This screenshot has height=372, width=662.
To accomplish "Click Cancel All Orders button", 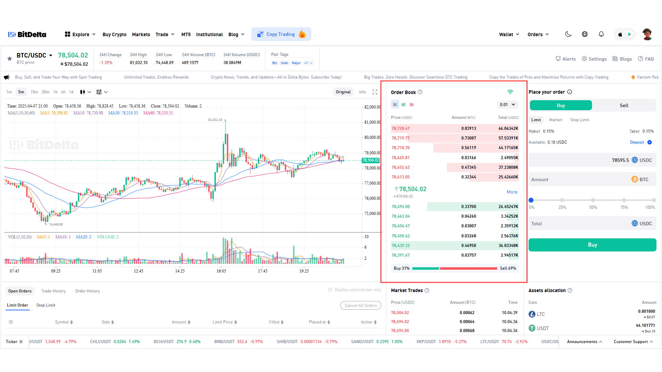I will (361, 306).
